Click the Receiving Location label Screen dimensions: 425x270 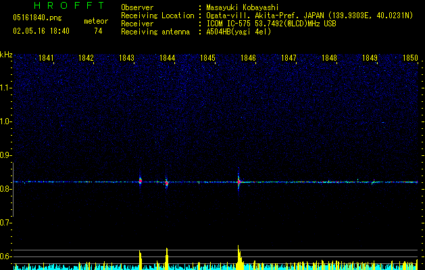[x=157, y=16]
